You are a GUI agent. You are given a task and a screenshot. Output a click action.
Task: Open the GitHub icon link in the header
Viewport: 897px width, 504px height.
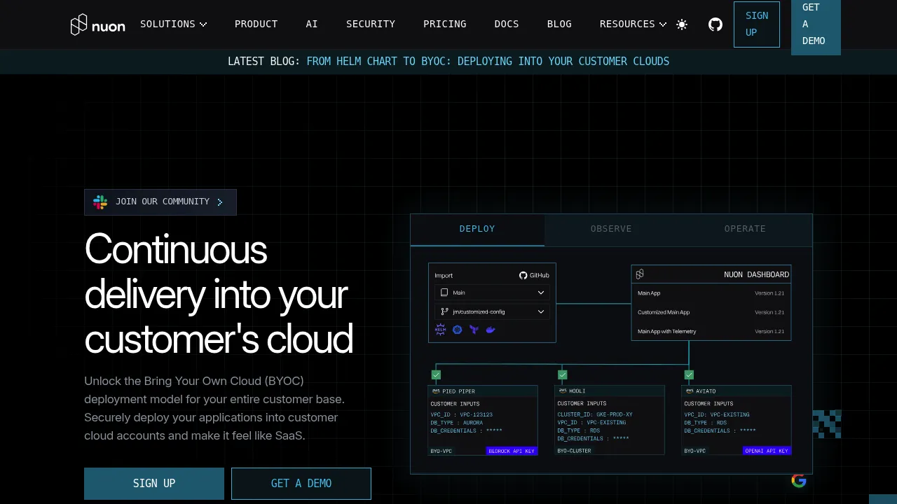715,24
